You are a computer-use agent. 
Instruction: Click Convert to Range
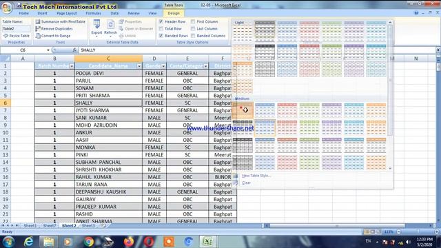point(53,36)
